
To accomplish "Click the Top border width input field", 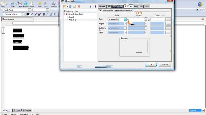I will coord(136,19).
